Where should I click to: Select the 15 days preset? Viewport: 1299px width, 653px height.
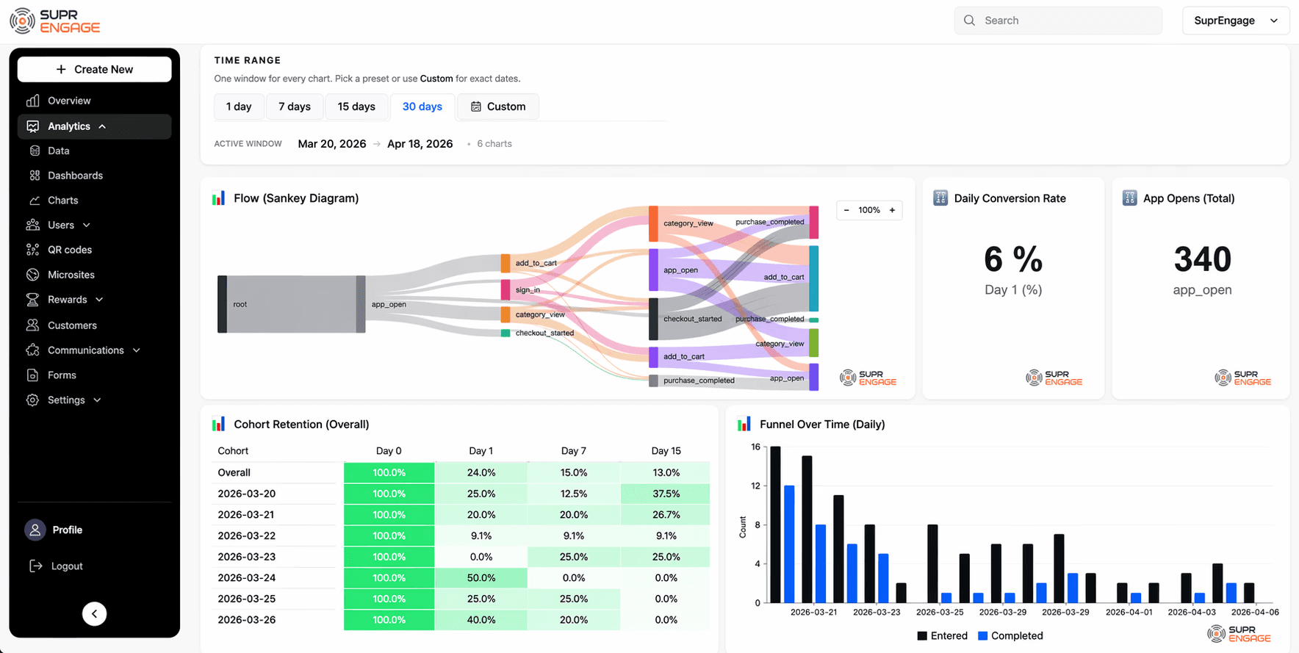click(x=356, y=107)
